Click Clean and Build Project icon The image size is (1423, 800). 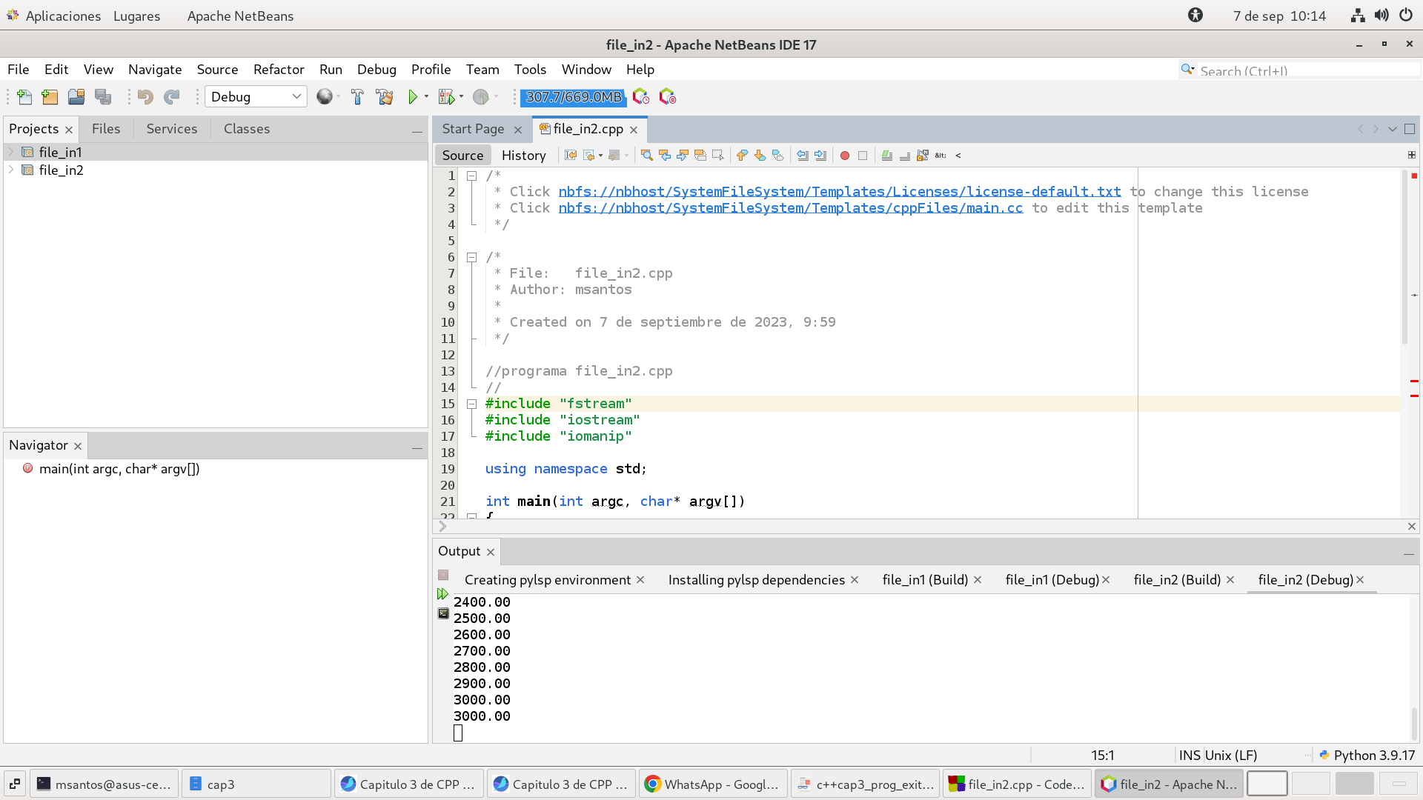[x=384, y=97]
